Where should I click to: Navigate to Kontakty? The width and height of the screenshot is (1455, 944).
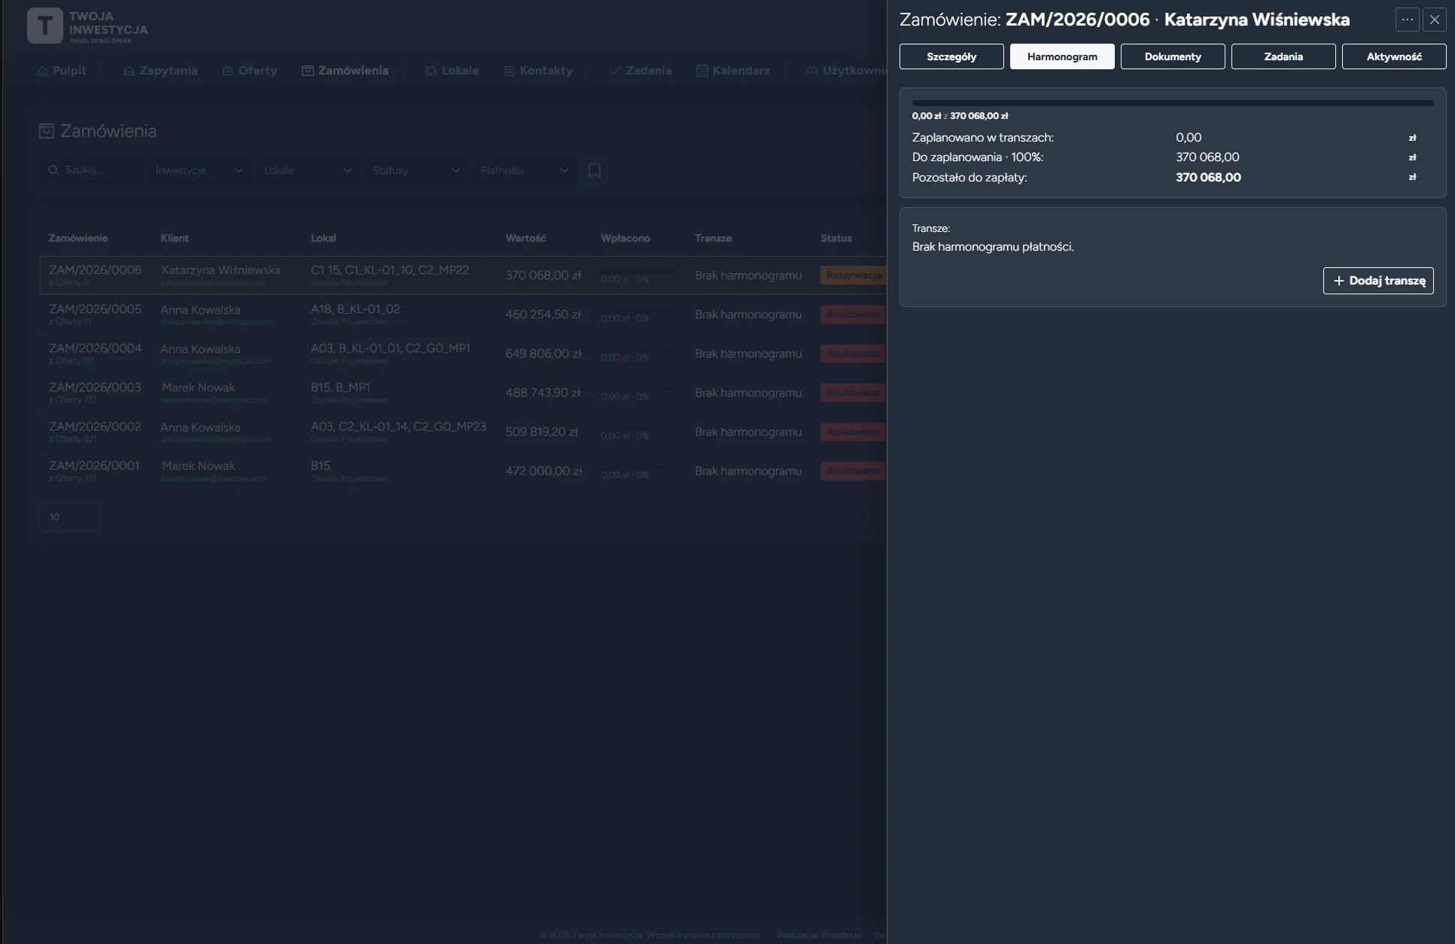pos(538,71)
